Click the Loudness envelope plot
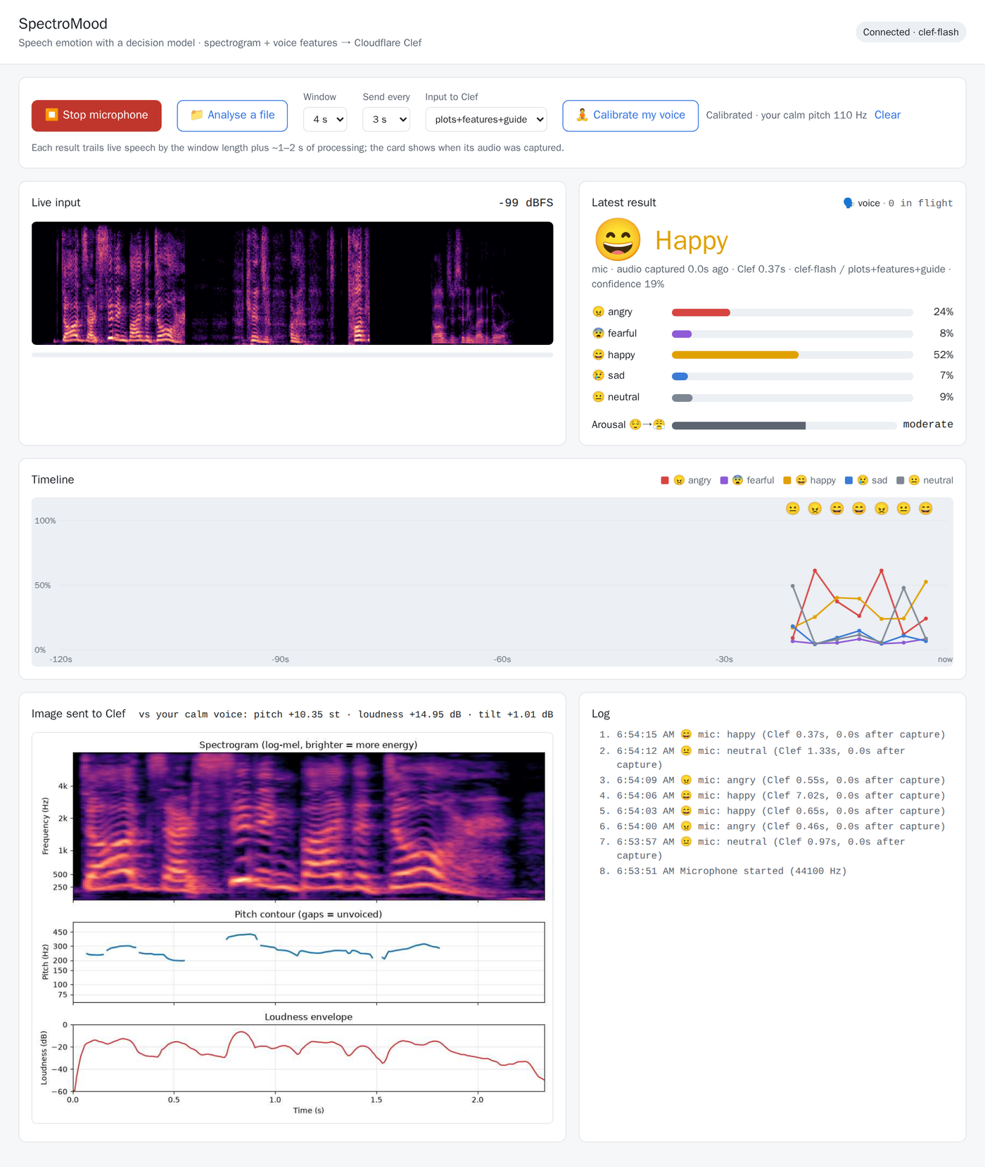Screen dimensions: 985x1167 pos(309,1058)
